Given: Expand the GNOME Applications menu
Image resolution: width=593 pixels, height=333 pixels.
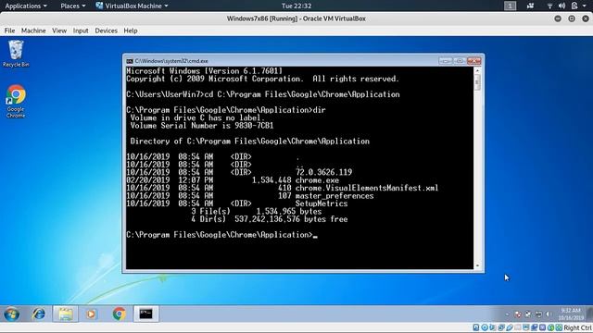Looking at the screenshot, I should [26, 6].
